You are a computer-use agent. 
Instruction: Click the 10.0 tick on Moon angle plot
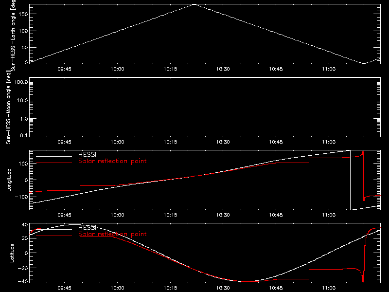(x=22, y=100)
